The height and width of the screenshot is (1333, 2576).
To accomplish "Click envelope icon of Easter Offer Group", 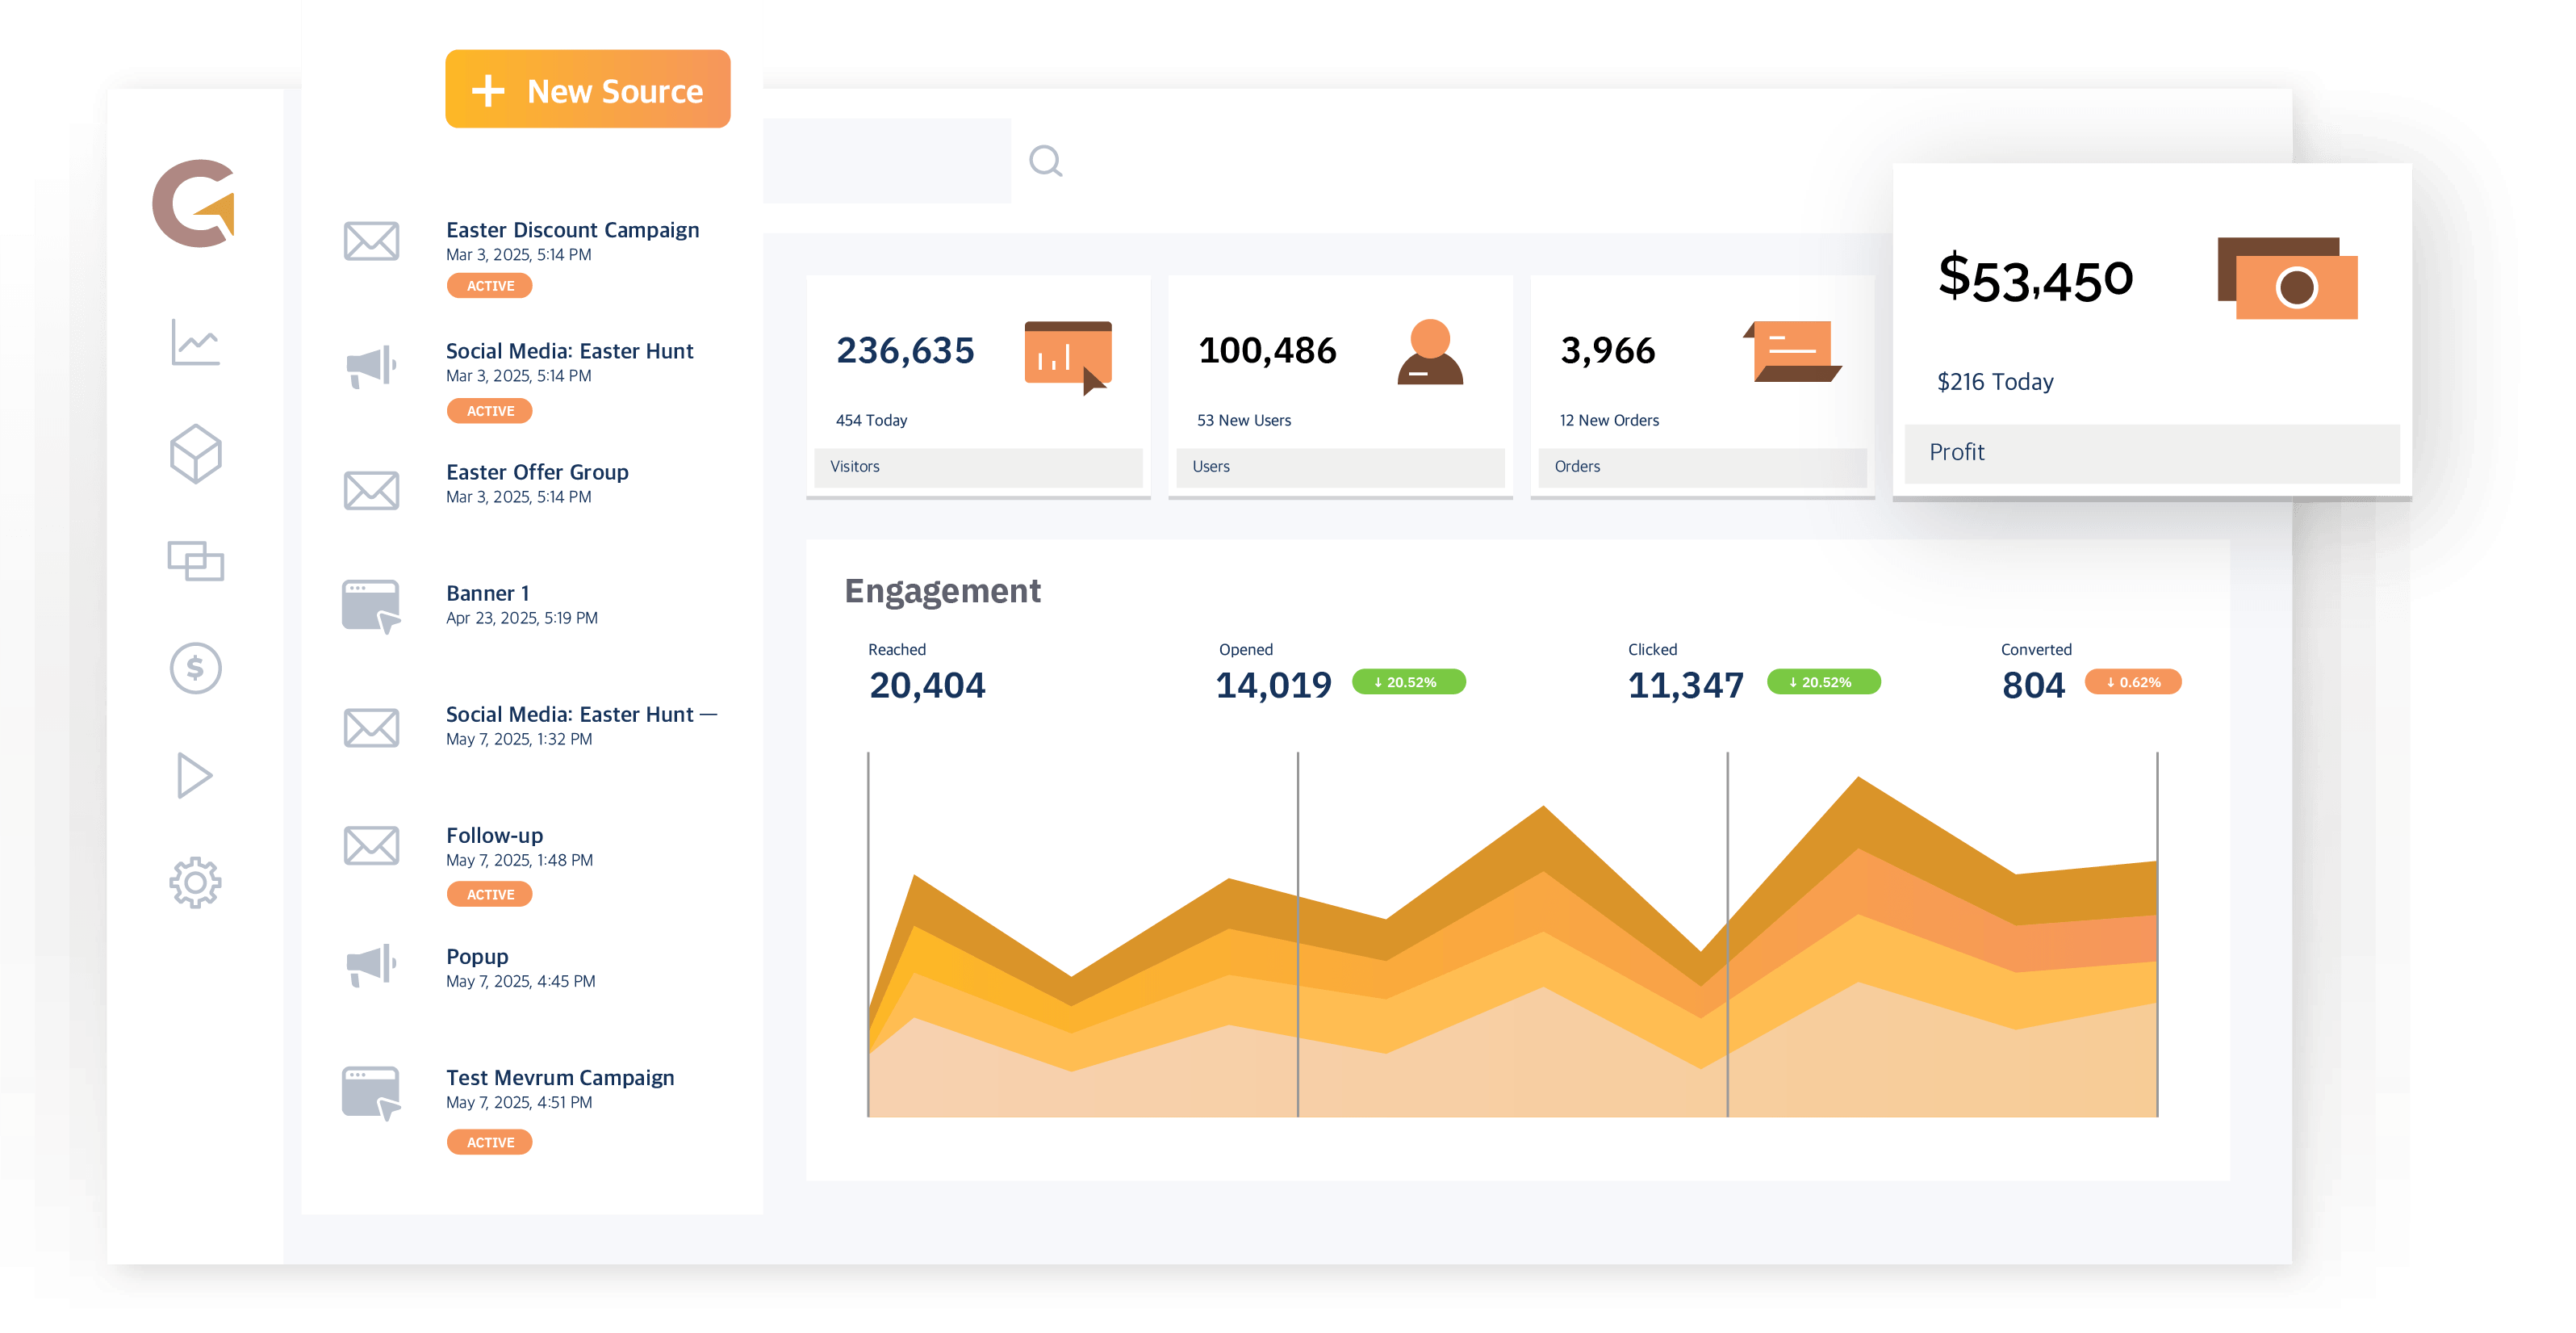I will pyautogui.click(x=371, y=490).
